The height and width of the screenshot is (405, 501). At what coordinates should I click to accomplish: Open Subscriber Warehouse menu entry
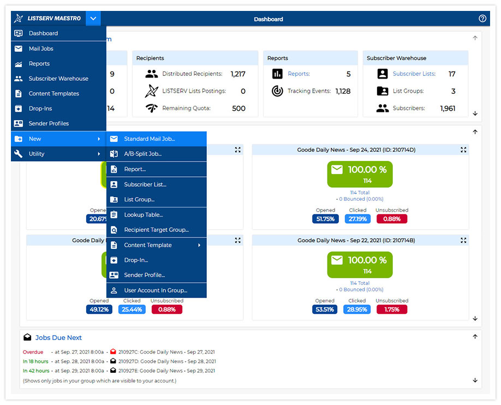[x=58, y=79]
